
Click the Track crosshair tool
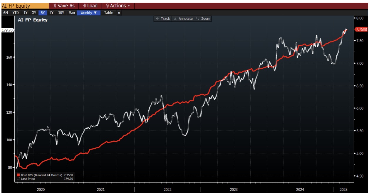tap(163, 19)
